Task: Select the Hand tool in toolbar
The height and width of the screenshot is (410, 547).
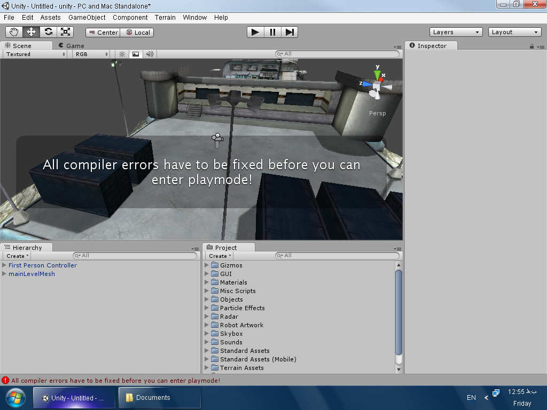Action: click(14, 32)
